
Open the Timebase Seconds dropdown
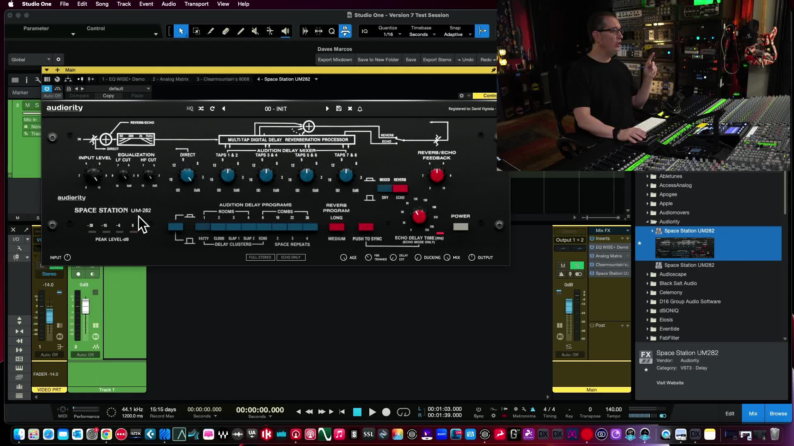click(422, 34)
